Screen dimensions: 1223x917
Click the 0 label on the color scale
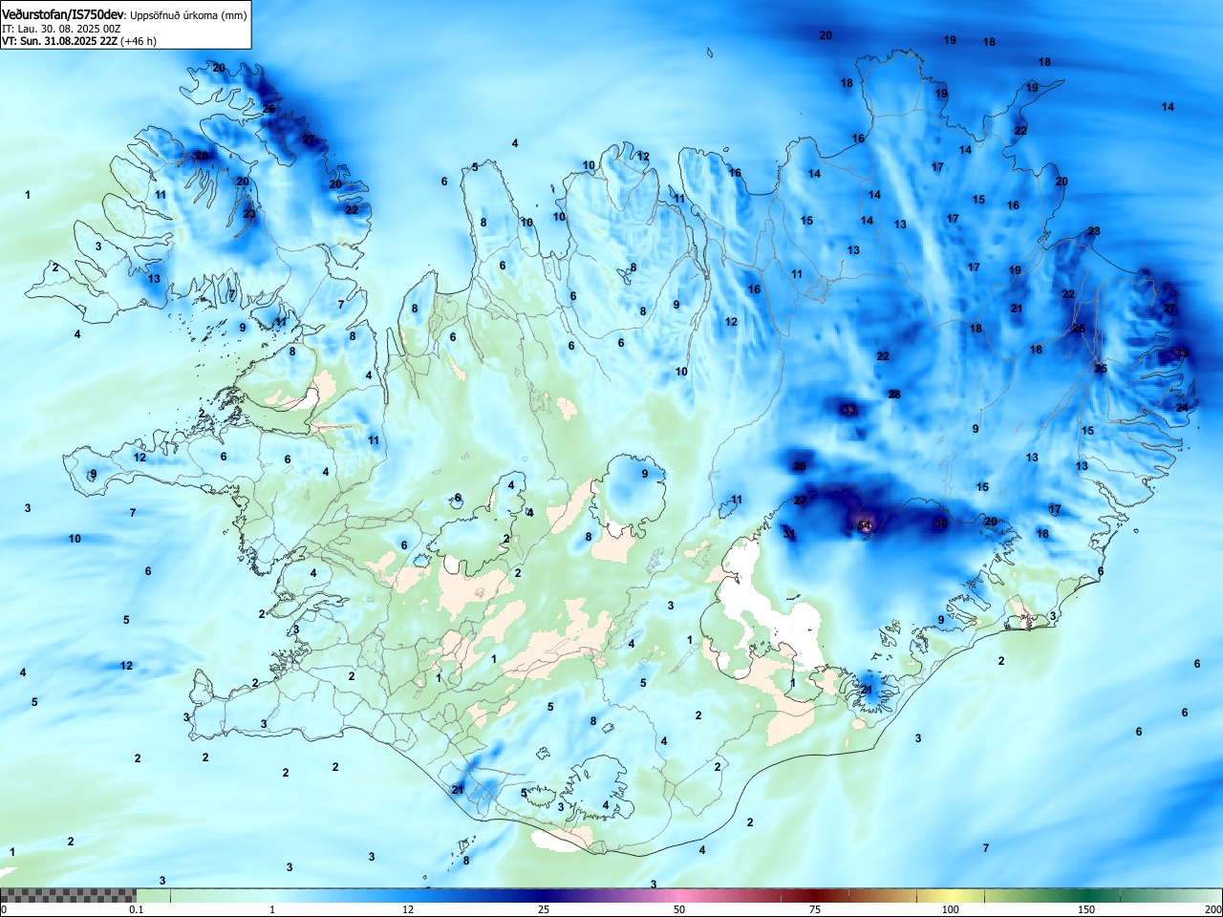4,909
